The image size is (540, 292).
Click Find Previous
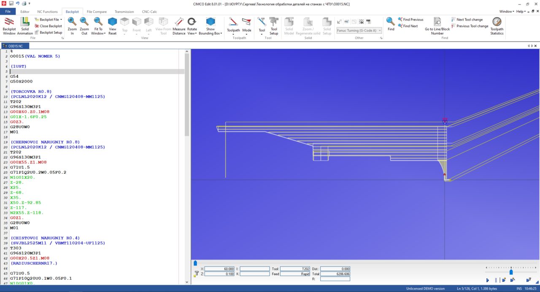(x=410, y=20)
